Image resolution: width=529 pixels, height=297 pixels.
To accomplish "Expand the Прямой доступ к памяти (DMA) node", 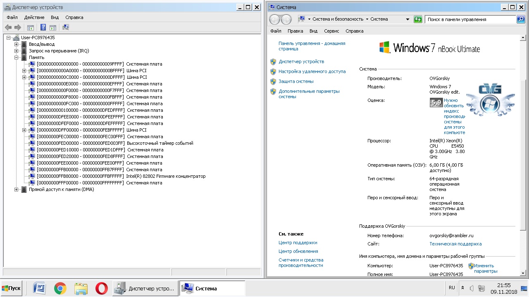I will [17, 189].
